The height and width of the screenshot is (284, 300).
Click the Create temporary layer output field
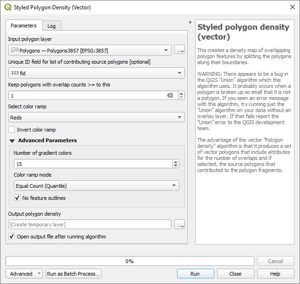click(90, 225)
